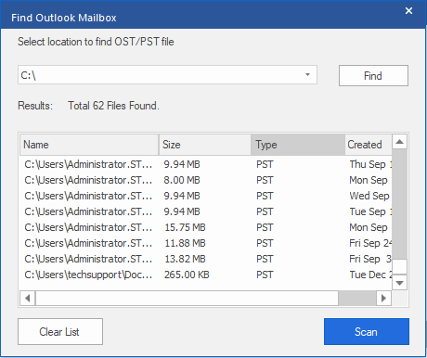Click PST type cell in 265.00 KB row
Image resolution: width=427 pixels, height=358 pixels.
pyautogui.click(x=265, y=275)
